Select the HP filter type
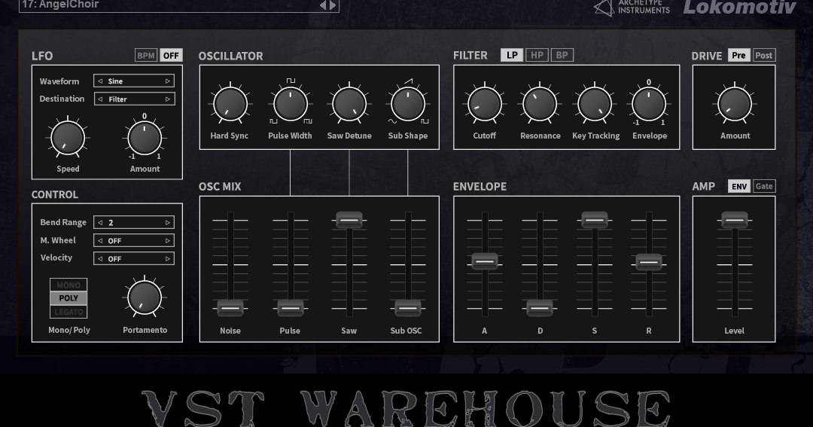813x427 pixels. [x=537, y=55]
